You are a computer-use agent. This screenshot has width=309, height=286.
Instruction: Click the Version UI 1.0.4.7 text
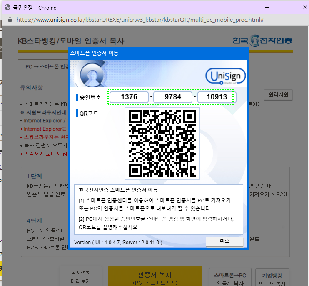coord(118,242)
